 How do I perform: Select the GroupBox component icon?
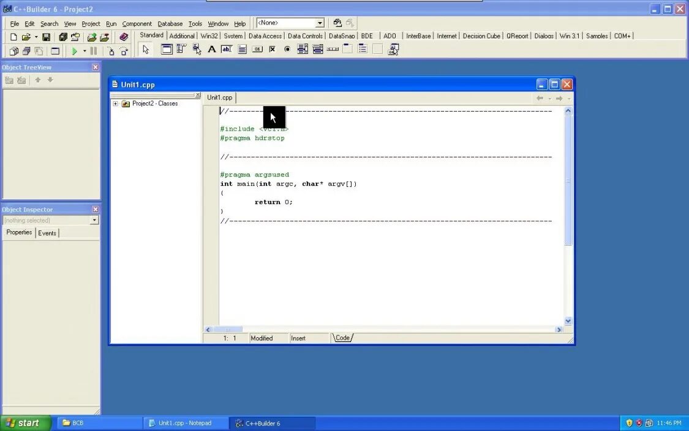(x=348, y=49)
